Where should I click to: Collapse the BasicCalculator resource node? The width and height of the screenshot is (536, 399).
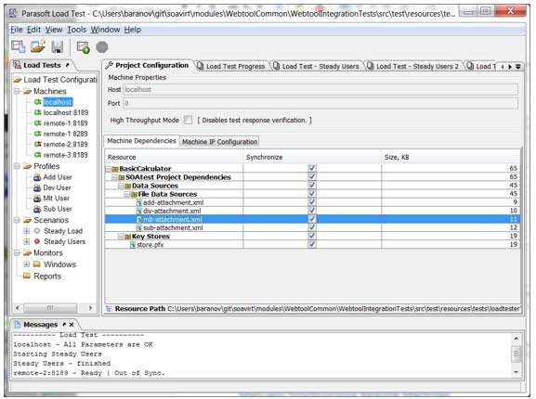coord(109,169)
